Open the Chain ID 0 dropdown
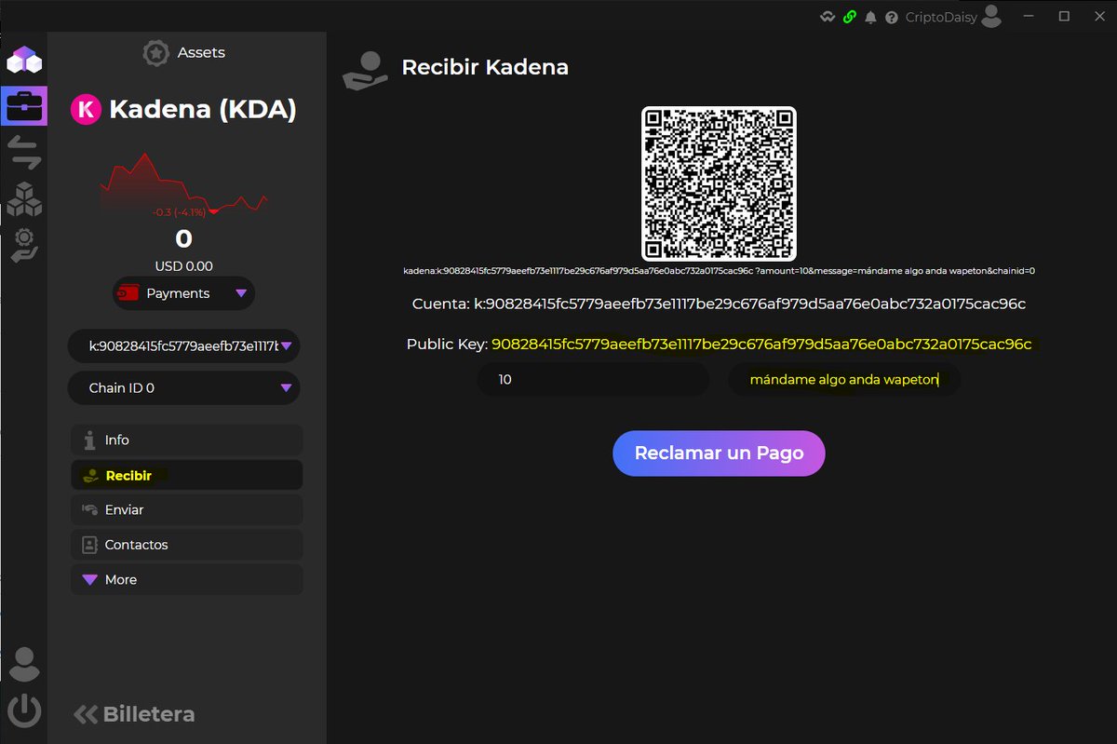Image resolution: width=1117 pixels, height=744 pixels. pyautogui.click(x=183, y=387)
